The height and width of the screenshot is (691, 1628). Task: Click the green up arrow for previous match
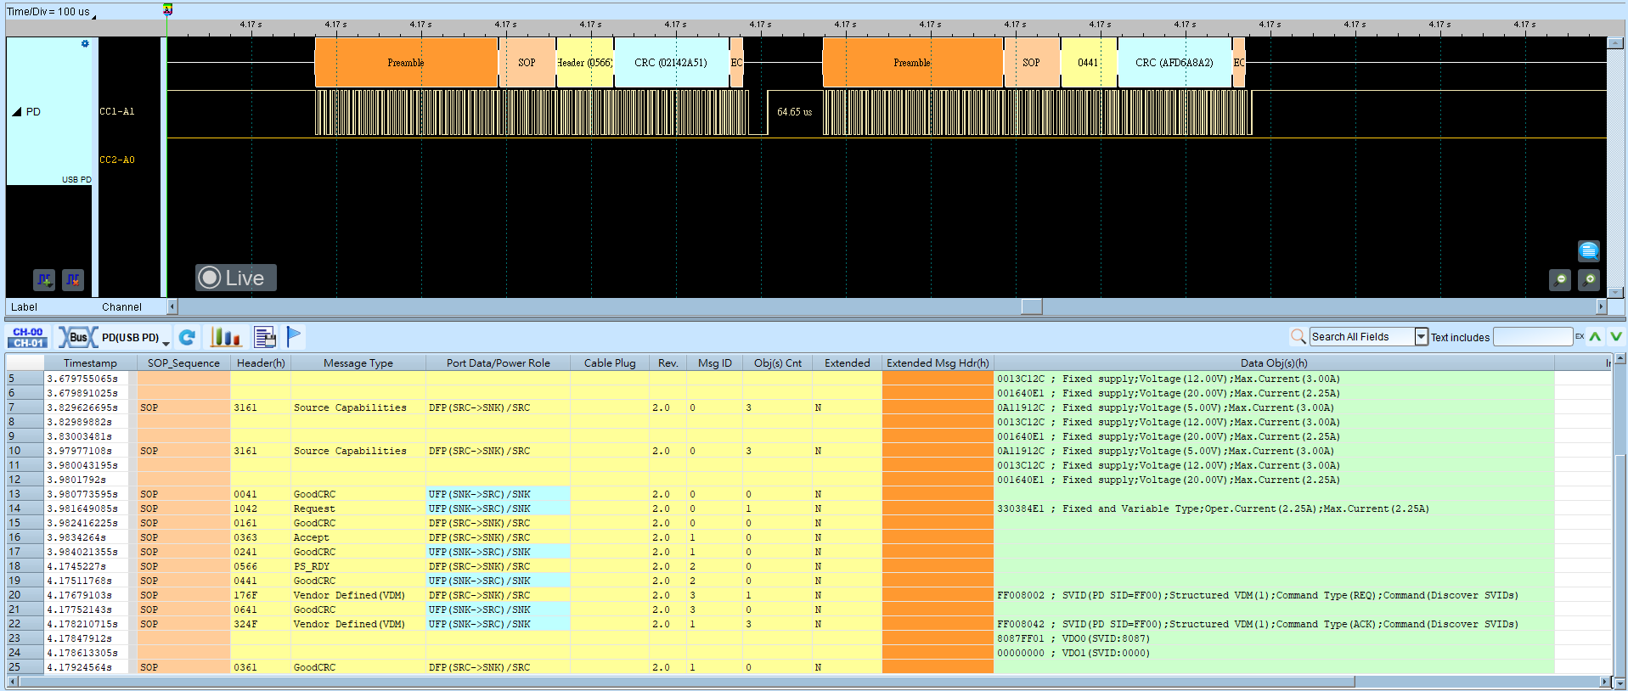pos(1596,337)
